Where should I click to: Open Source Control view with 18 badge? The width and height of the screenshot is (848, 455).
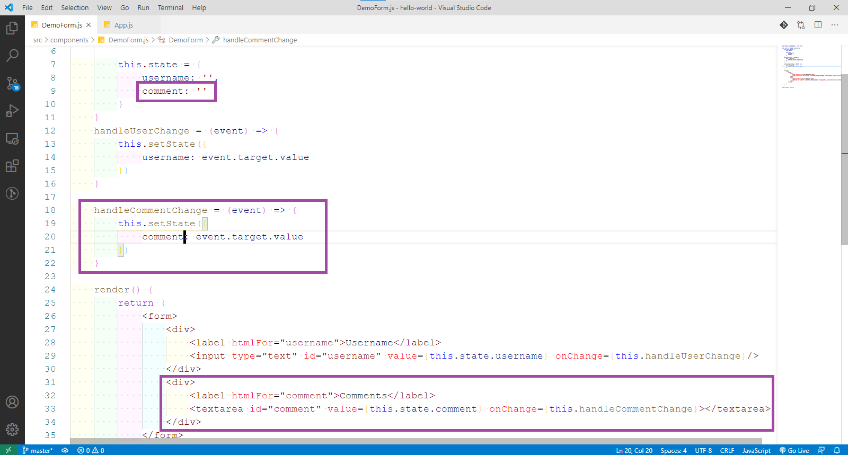click(12, 83)
